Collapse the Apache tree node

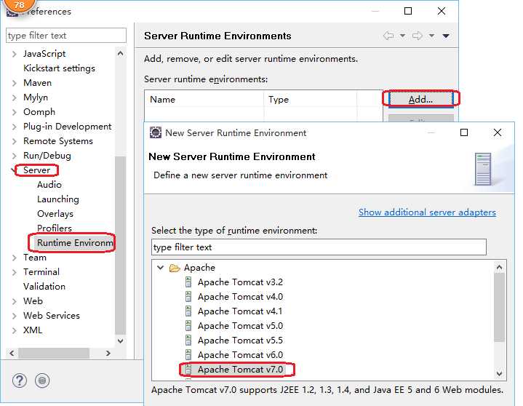pyautogui.click(x=161, y=268)
